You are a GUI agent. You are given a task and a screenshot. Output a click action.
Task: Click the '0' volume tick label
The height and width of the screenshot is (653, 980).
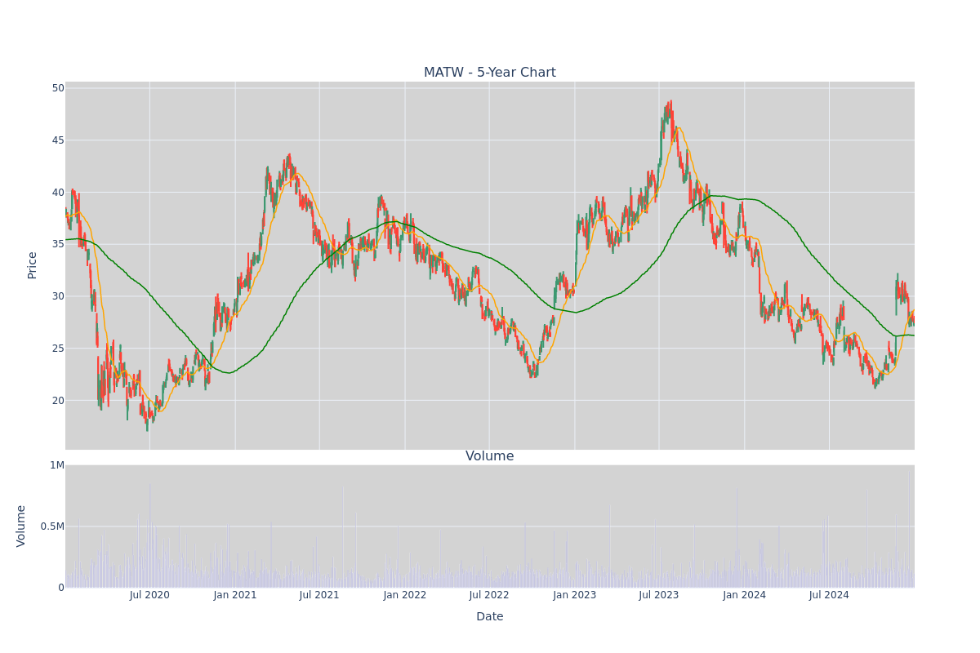(x=61, y=588)
